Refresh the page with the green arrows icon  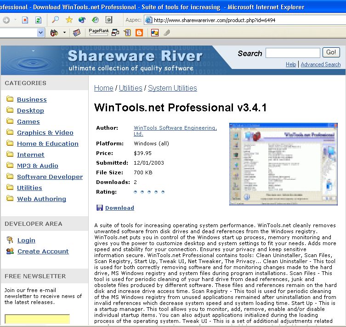click(x=38, y=20)
